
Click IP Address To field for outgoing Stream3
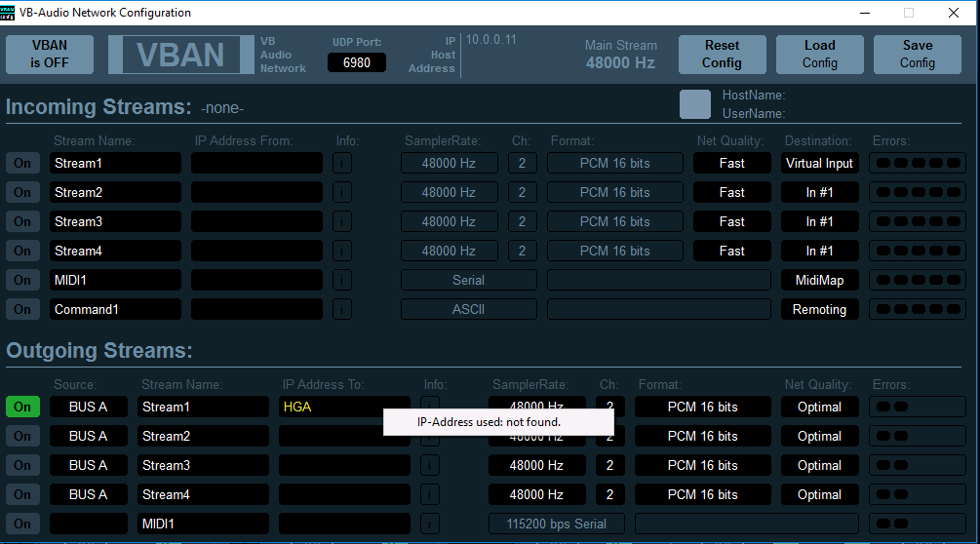point(344,465)
